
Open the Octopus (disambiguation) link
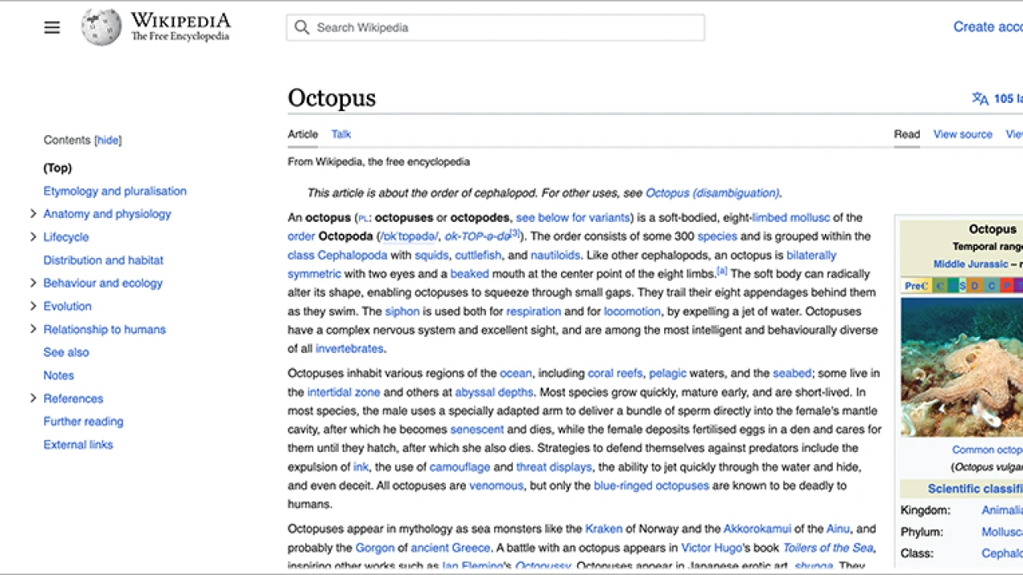click(712, 192)
